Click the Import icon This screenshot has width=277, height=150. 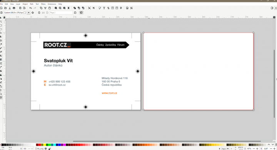(20, 8)
